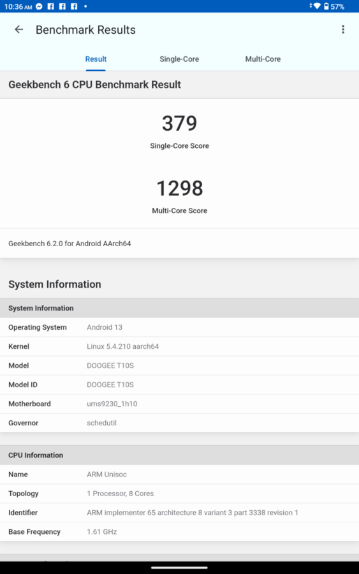Tap the third Facebook notification icon
Viewport: 359px width, 574px height.
coord(74,6)
